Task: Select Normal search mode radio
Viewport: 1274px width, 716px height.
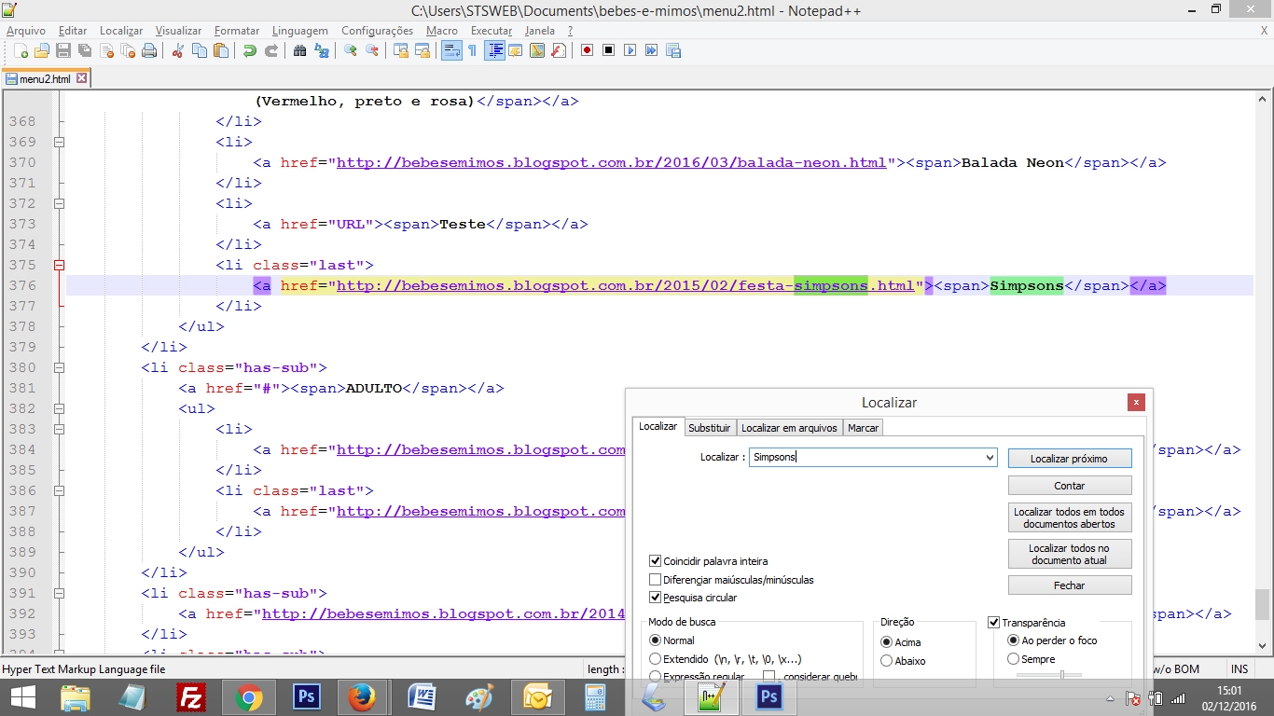Action: [655, 640]
